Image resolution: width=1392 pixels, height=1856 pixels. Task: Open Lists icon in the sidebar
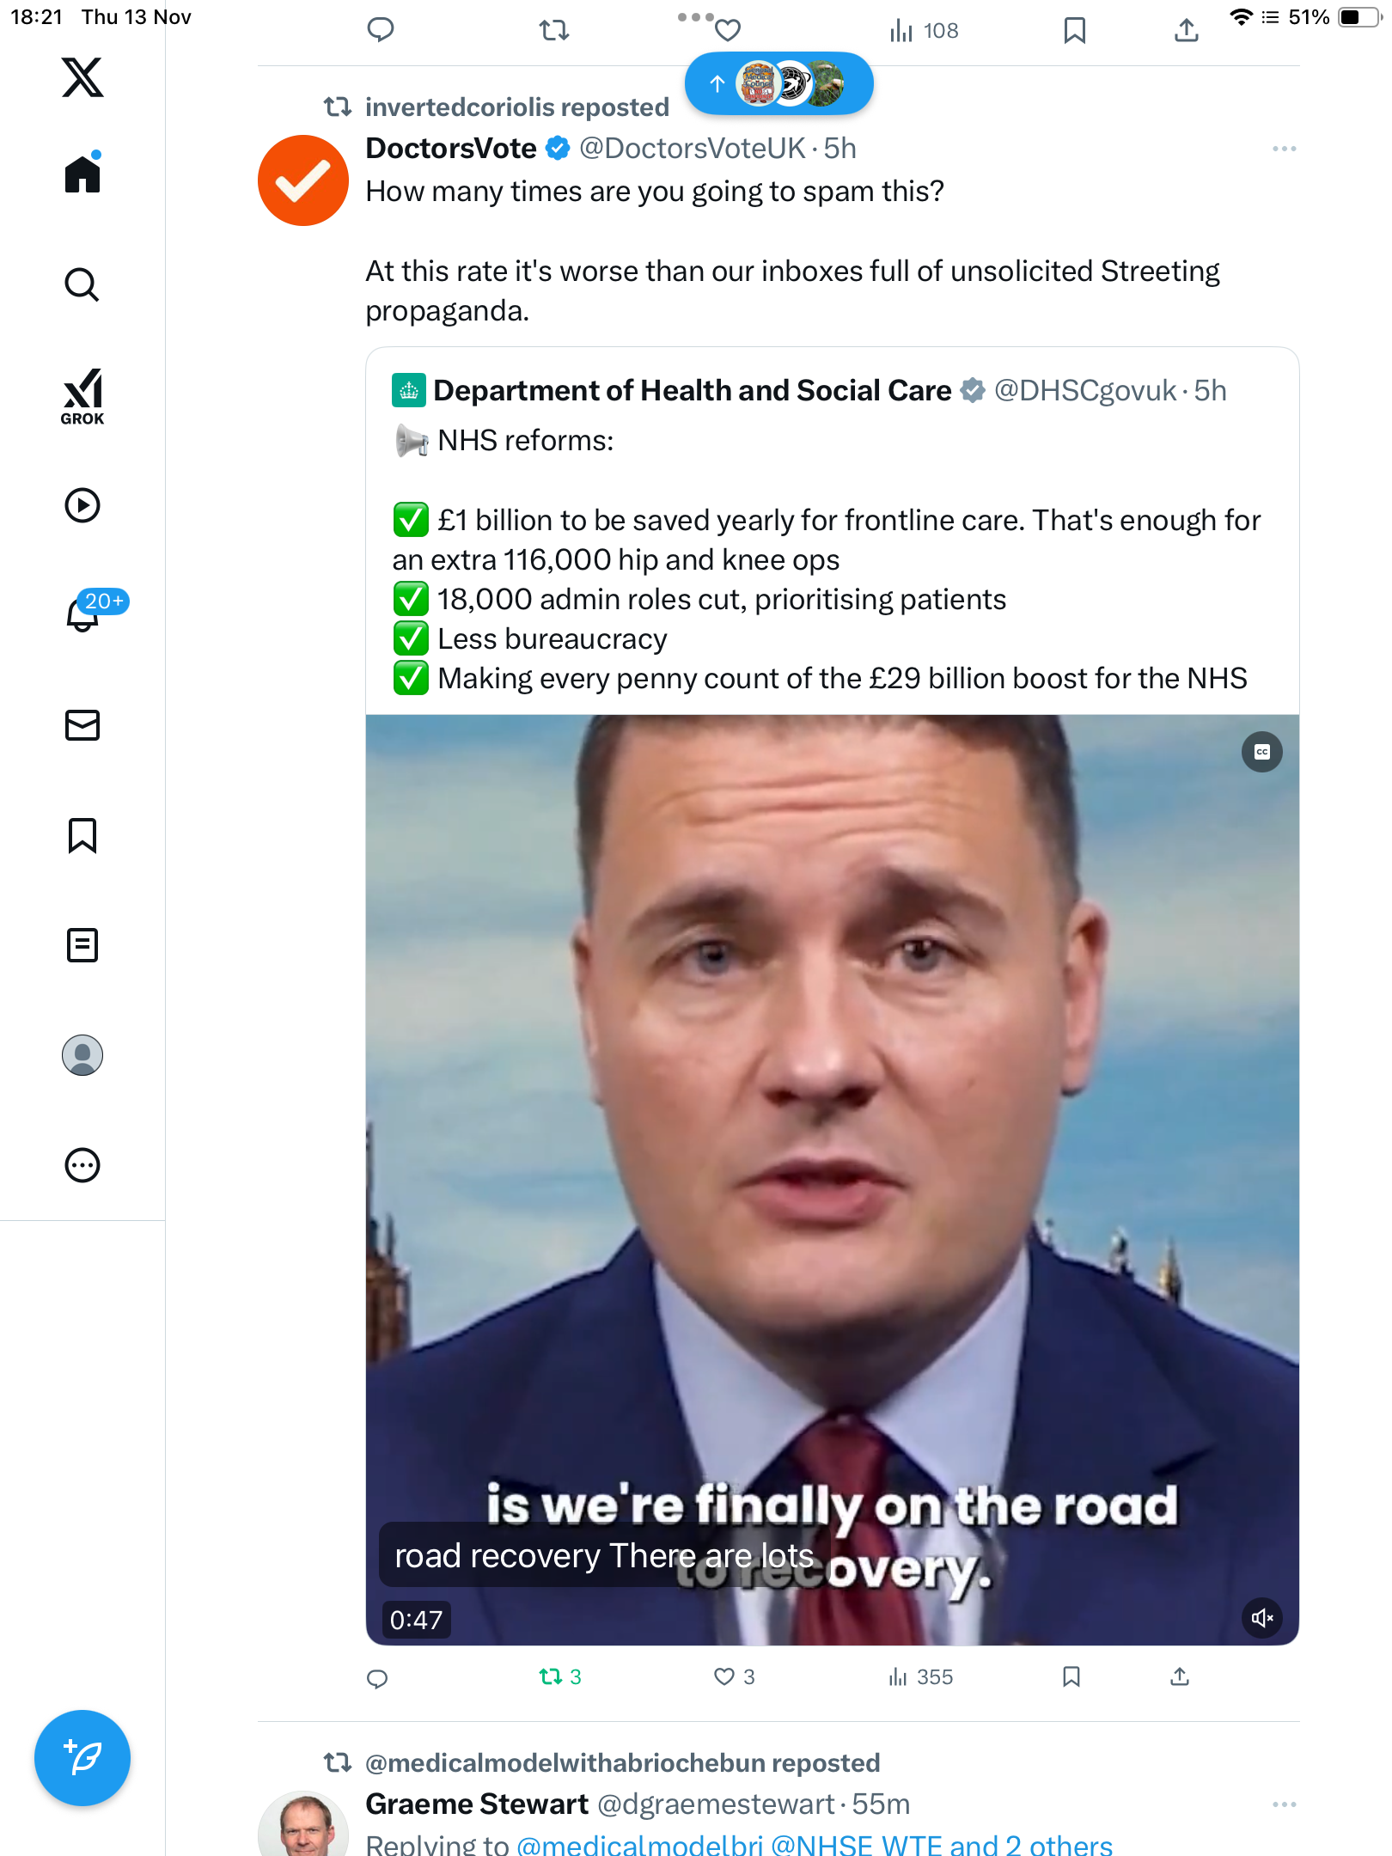(x=82, y=945)
